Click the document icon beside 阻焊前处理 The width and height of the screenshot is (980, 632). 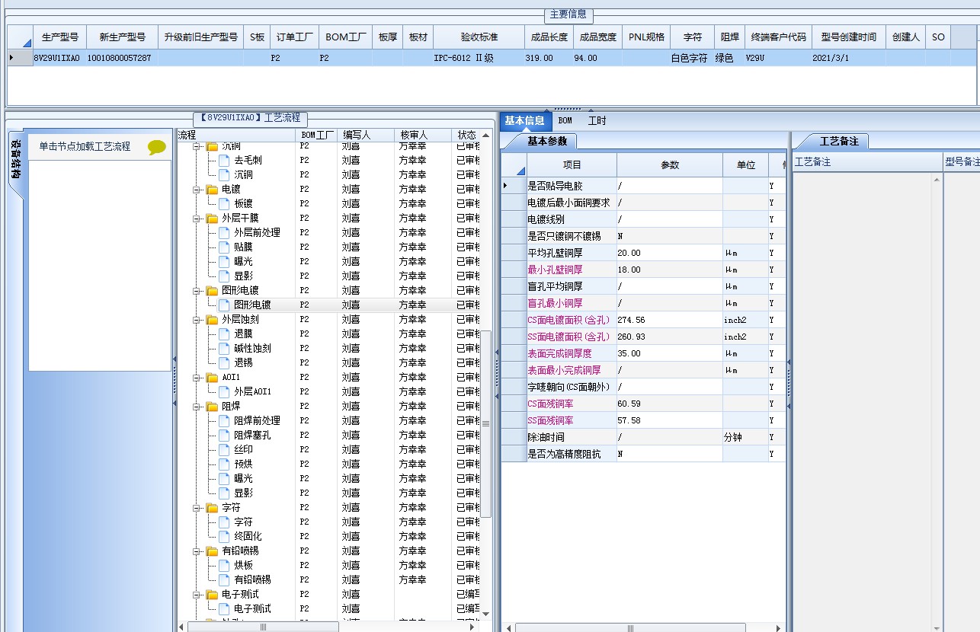click(224, 421)
